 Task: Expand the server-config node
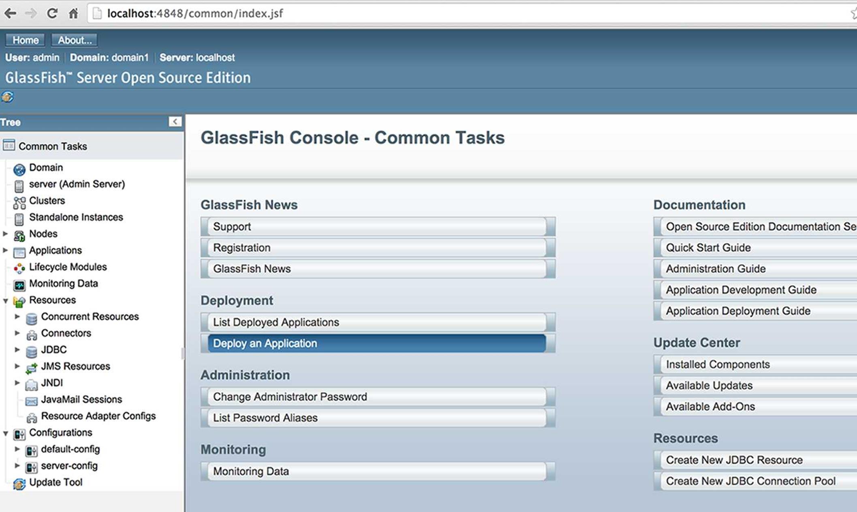pyautogui.click(x=17, y=465)
